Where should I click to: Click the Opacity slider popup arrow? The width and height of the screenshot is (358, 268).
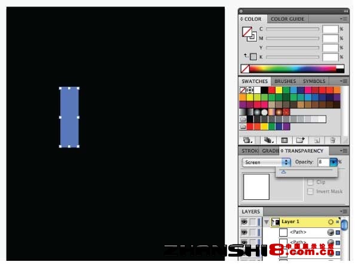click(333, 162)
